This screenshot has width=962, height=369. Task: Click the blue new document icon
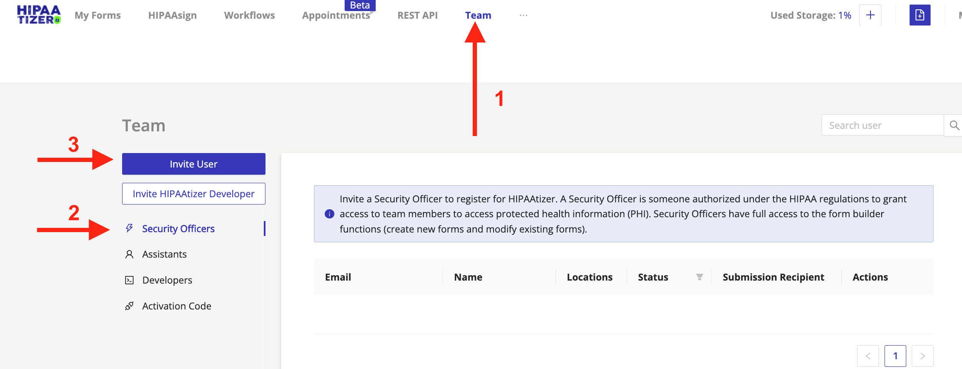920,15
